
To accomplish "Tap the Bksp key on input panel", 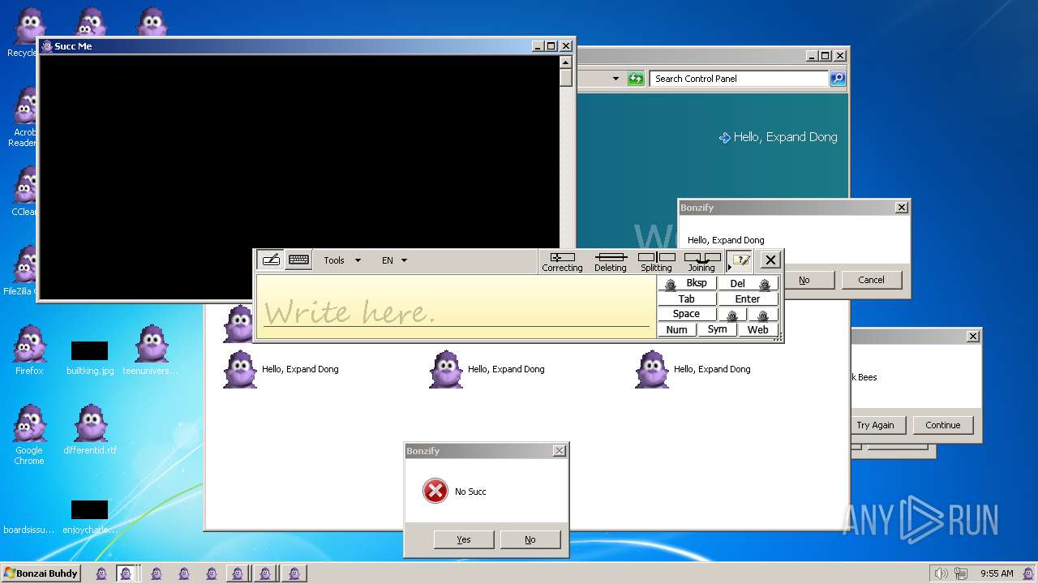I will (687, 283).
